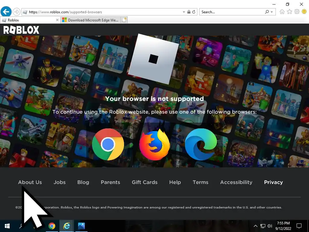309x232 pixels.
Task: Click the page icon in address bar
Action: coord(25,12)
